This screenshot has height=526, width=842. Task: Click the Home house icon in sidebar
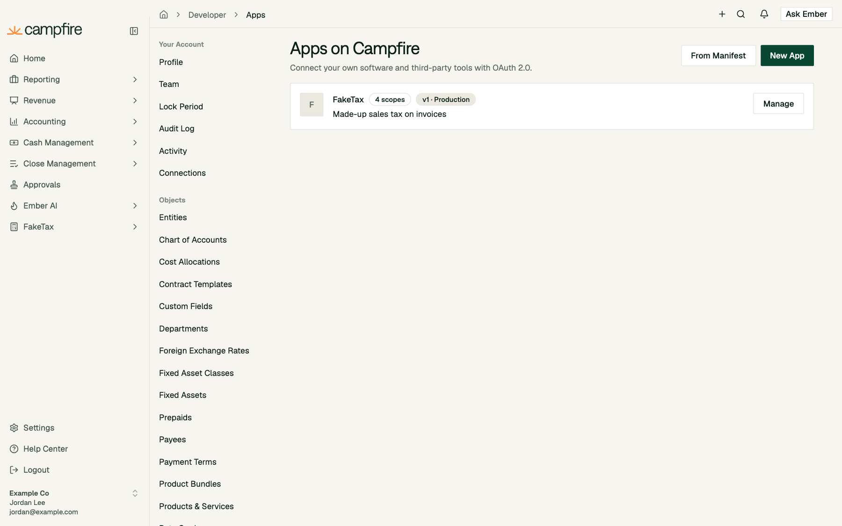[x=14, y=58]
